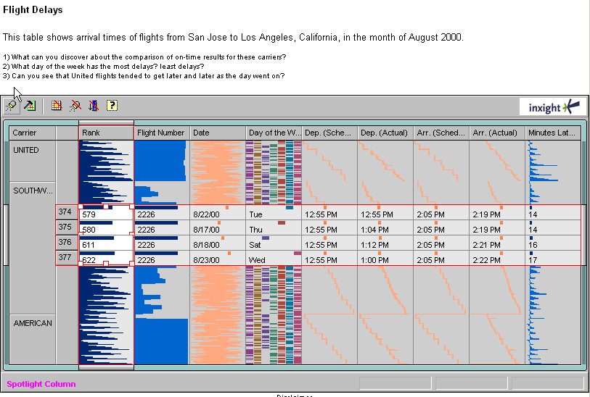590x397 pixels.
Task: Select the Date column header
Action: [218, 133]
